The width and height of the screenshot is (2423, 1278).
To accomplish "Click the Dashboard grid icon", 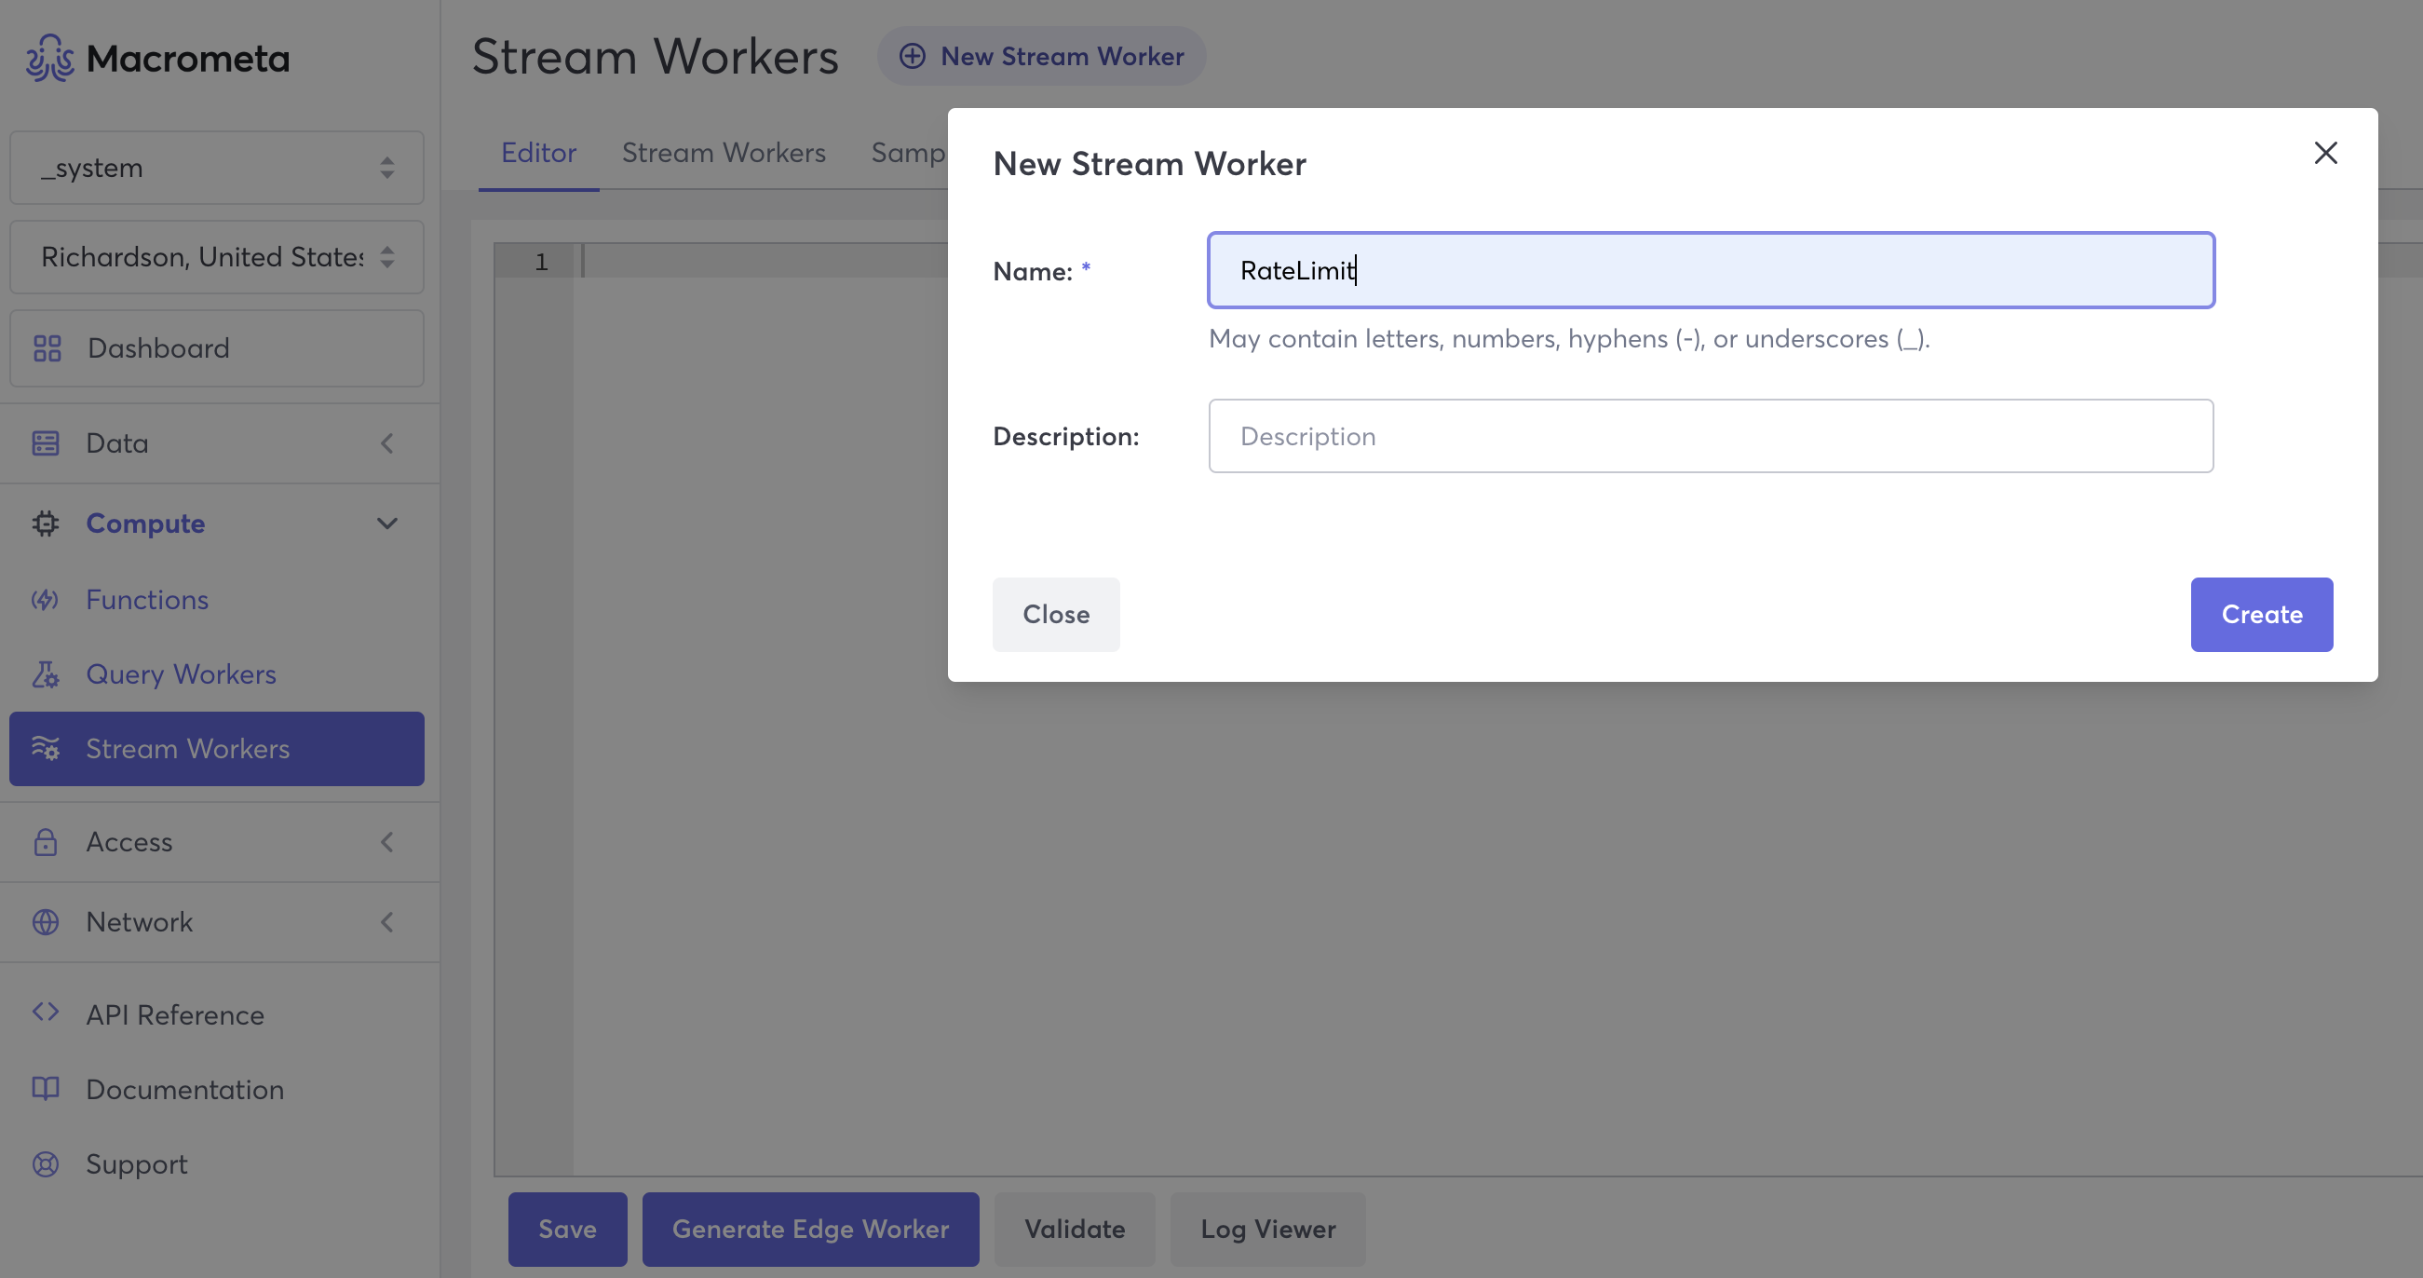I will (47, 348).
